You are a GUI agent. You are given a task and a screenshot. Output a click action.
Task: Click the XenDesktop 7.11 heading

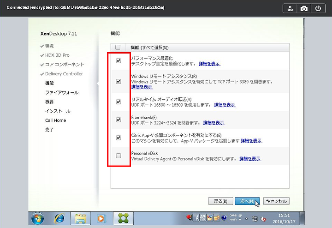tap(59, 34)
